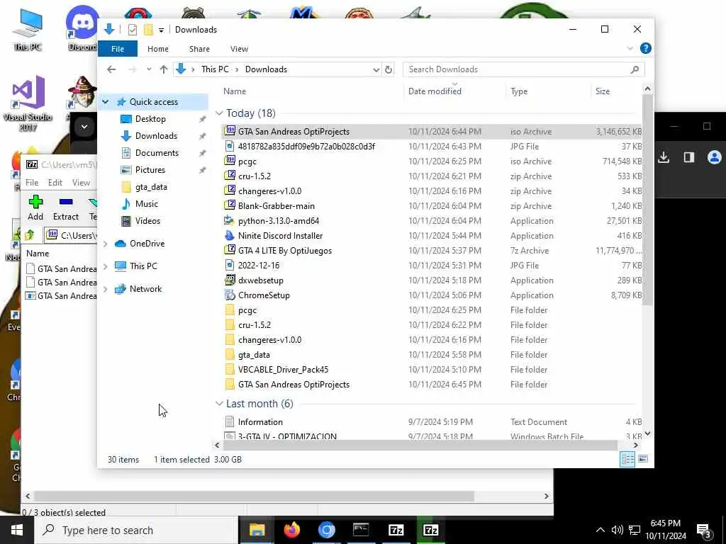This screenshot has height=544, width=726.
Task: Expand the ribbon
Action: coord(630,48)
